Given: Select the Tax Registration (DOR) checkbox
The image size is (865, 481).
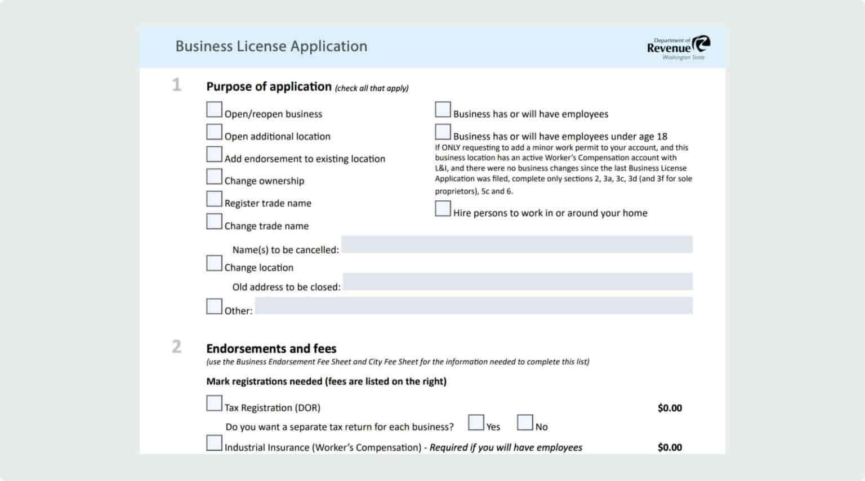Looking at the screenshot, I should click(214, 403).
